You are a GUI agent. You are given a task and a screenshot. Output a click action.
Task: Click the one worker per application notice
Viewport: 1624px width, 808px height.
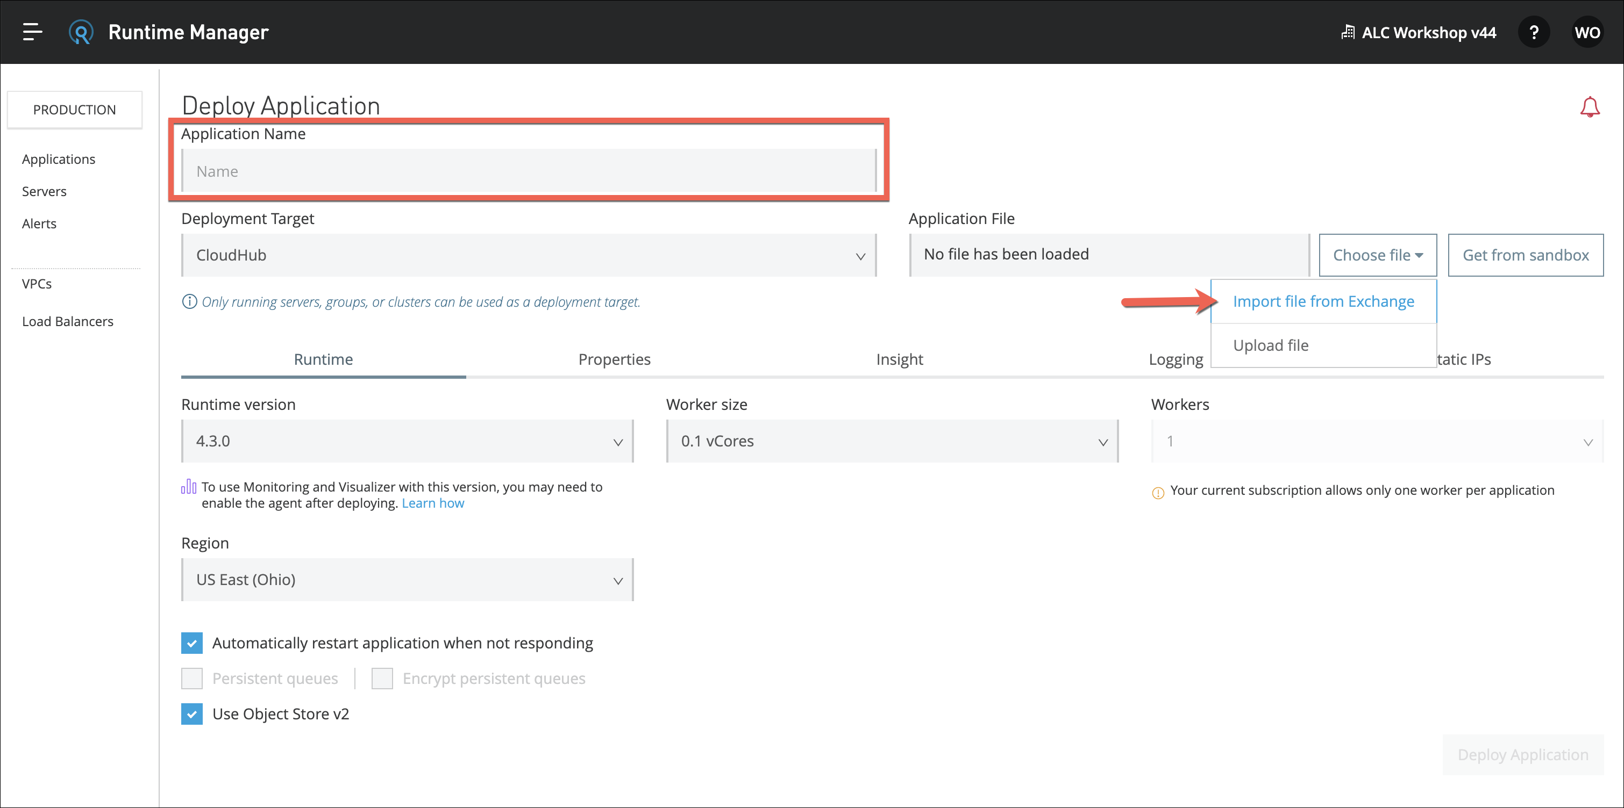coord(1362,490)
